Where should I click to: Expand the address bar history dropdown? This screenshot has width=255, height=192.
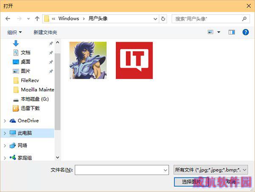pos(155,19)
